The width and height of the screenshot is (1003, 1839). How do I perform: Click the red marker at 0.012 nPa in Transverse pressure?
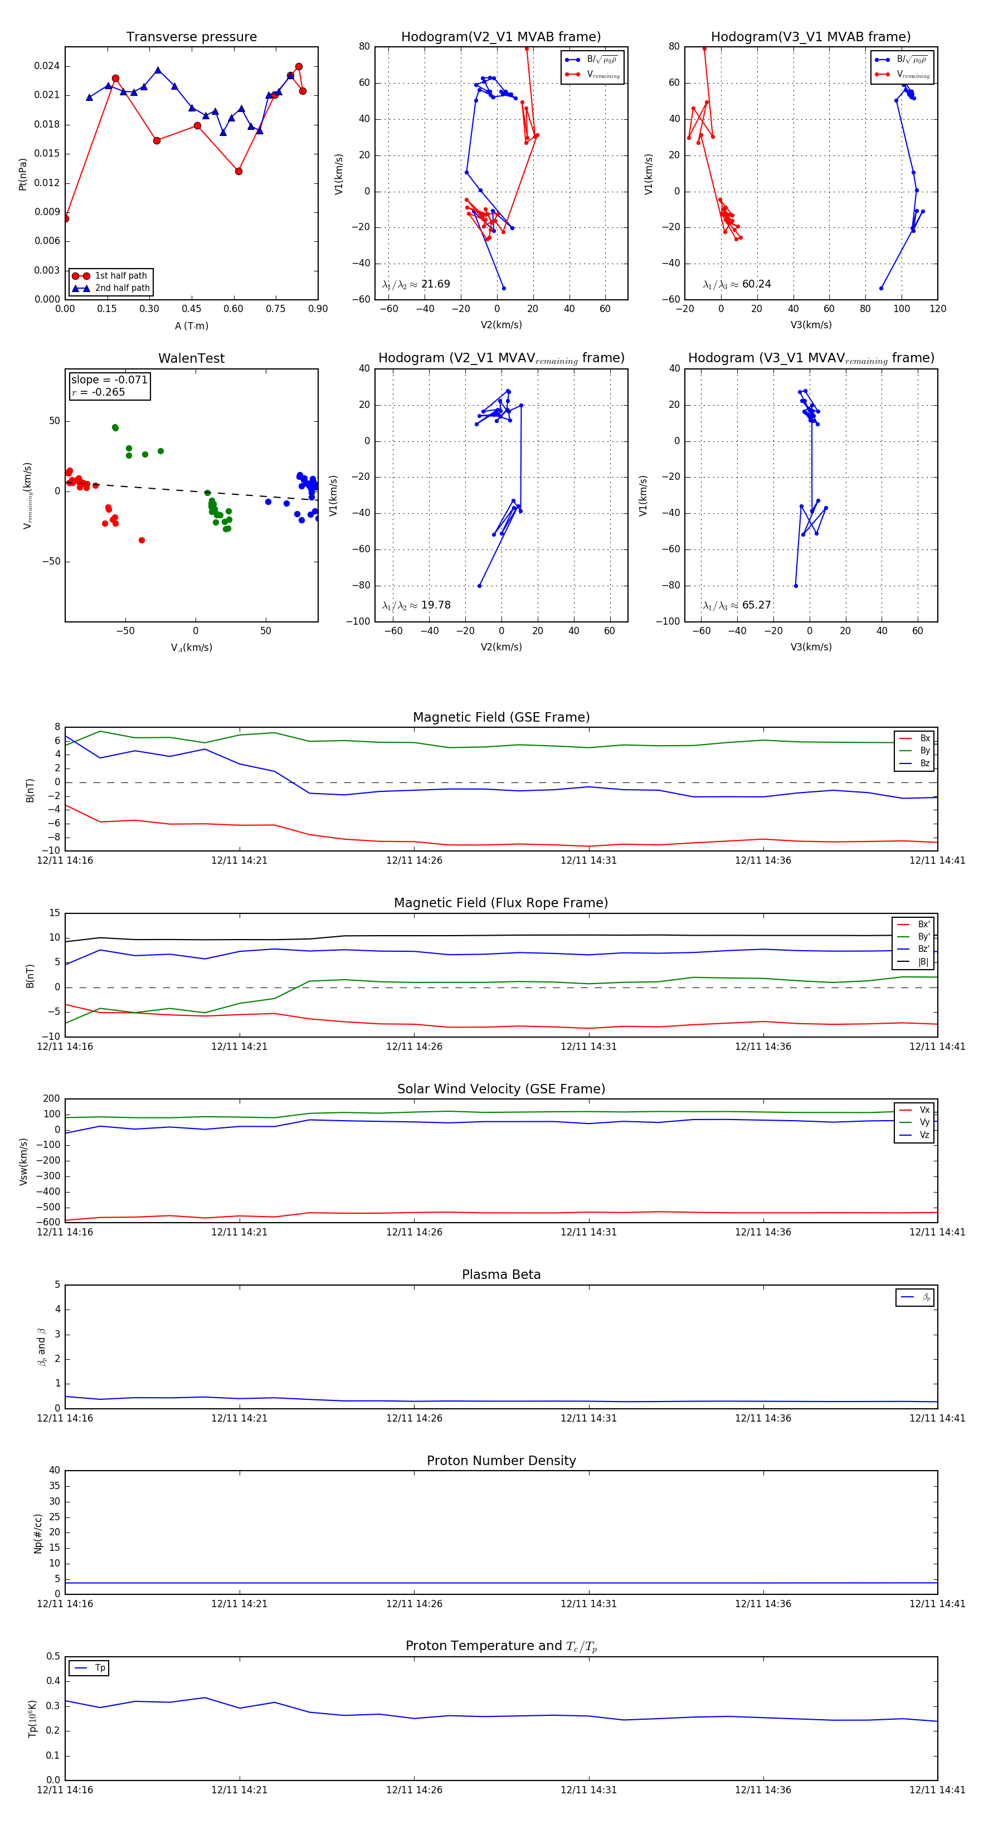click(x=238, y=171)
